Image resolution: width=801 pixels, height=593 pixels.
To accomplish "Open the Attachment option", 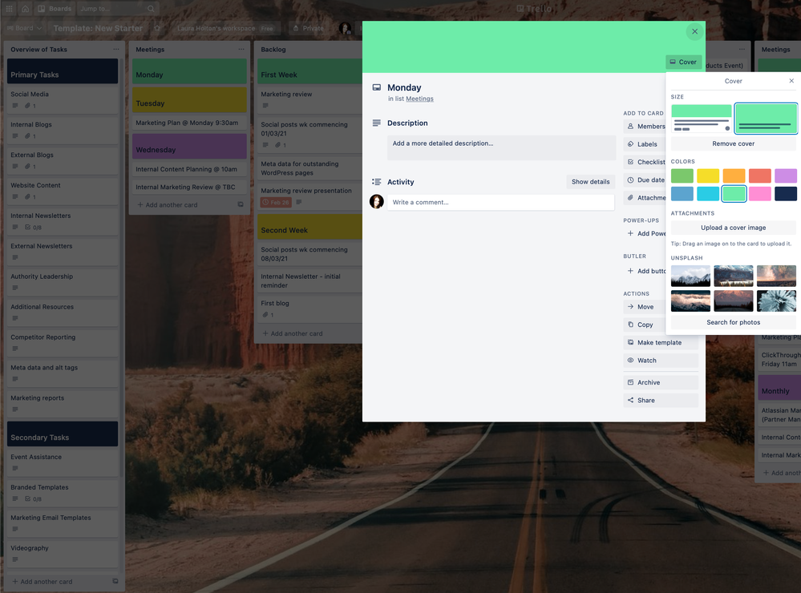I will pyautogui.click(x=645, y=198).
